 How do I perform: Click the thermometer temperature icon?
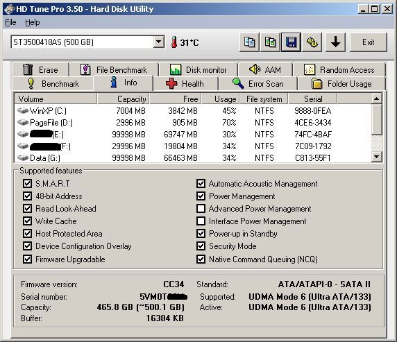point(174,42)
